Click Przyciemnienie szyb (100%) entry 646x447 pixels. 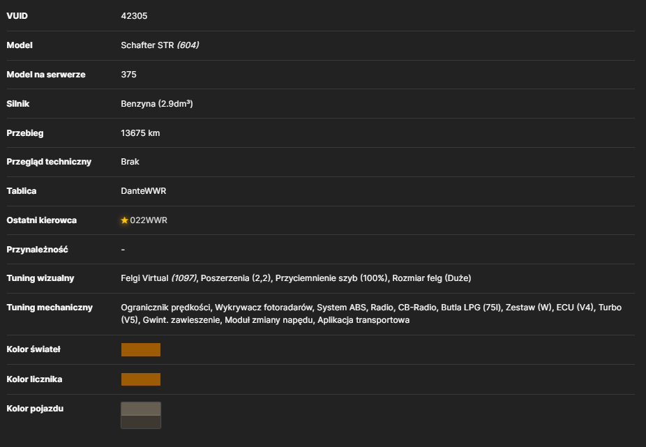[x=331, y=278]
